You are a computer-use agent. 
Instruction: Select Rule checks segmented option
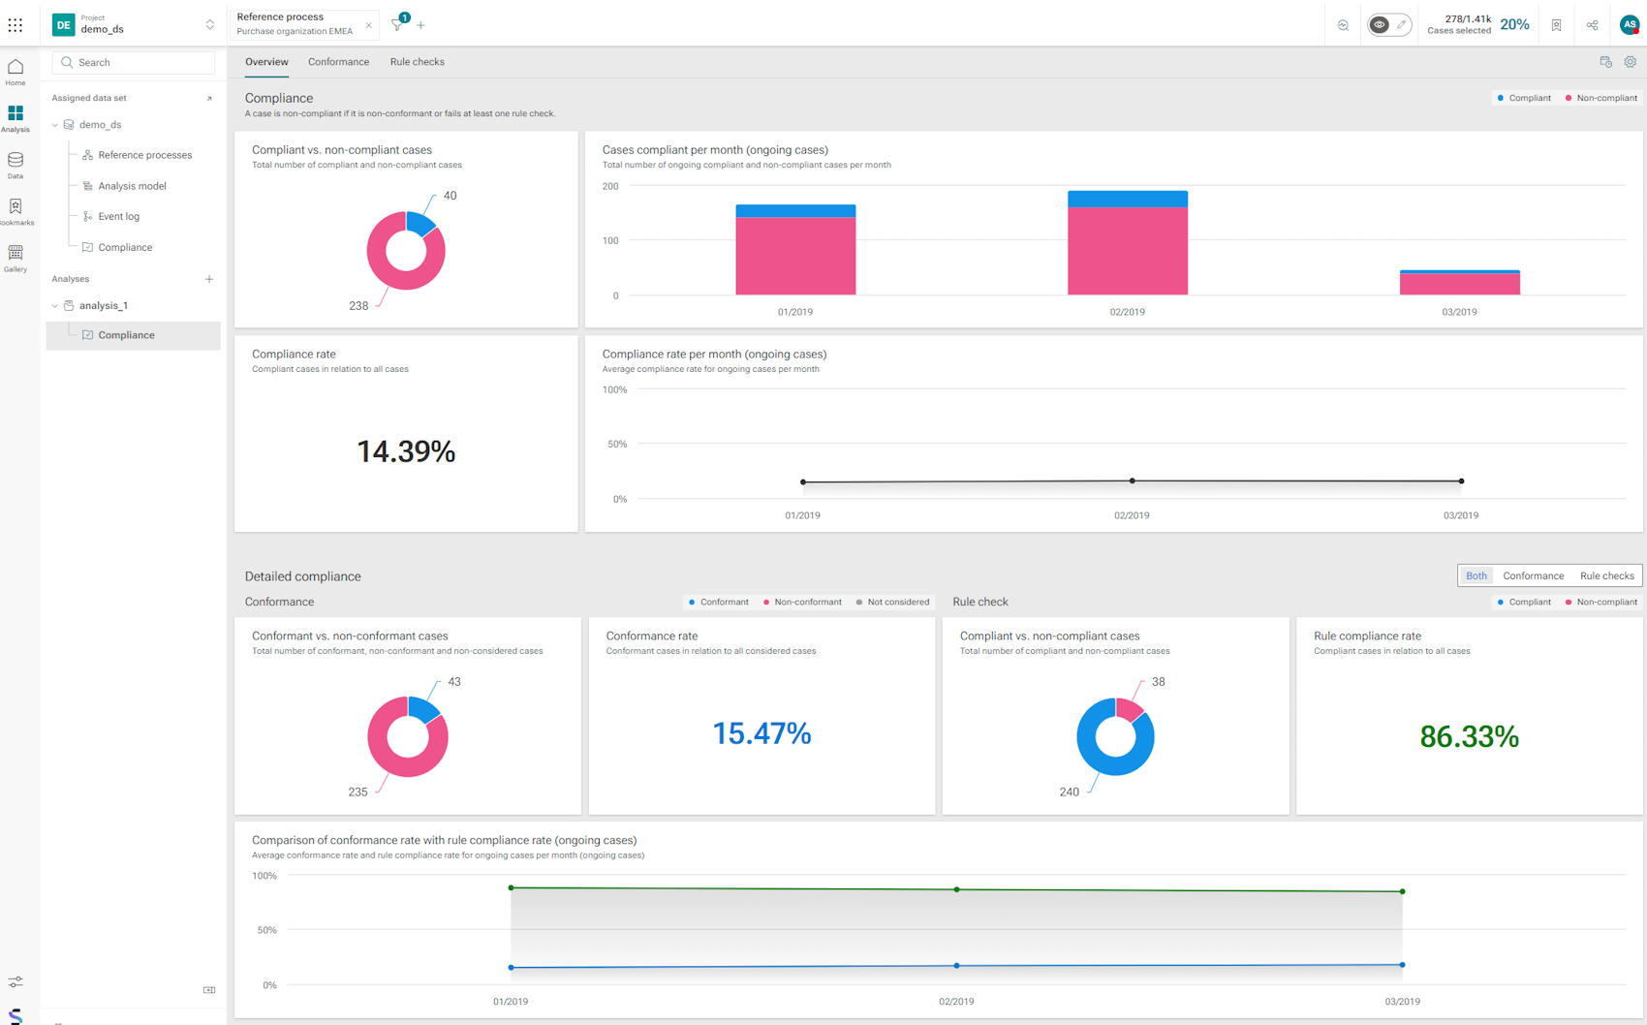tap(1606, 575)
